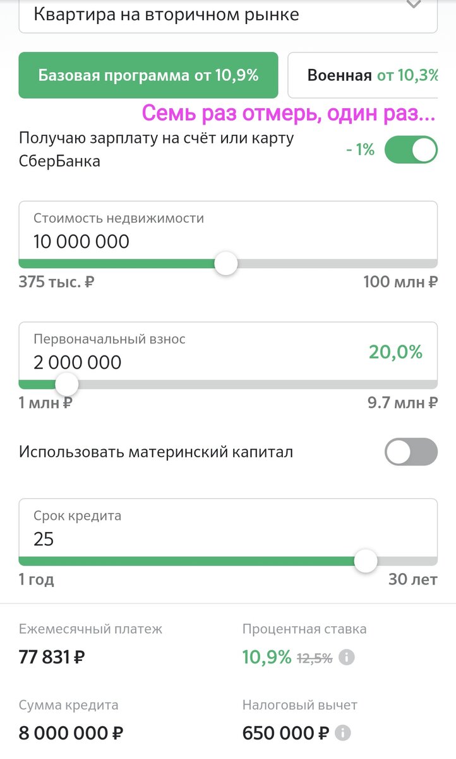
Task: Click the 20,0% down payment percentage
Action: (396, 352)
